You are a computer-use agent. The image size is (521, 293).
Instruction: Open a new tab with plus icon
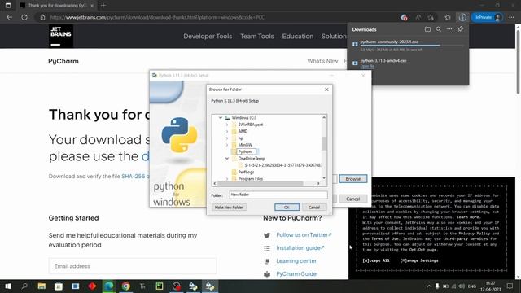[x=103, y=6]
